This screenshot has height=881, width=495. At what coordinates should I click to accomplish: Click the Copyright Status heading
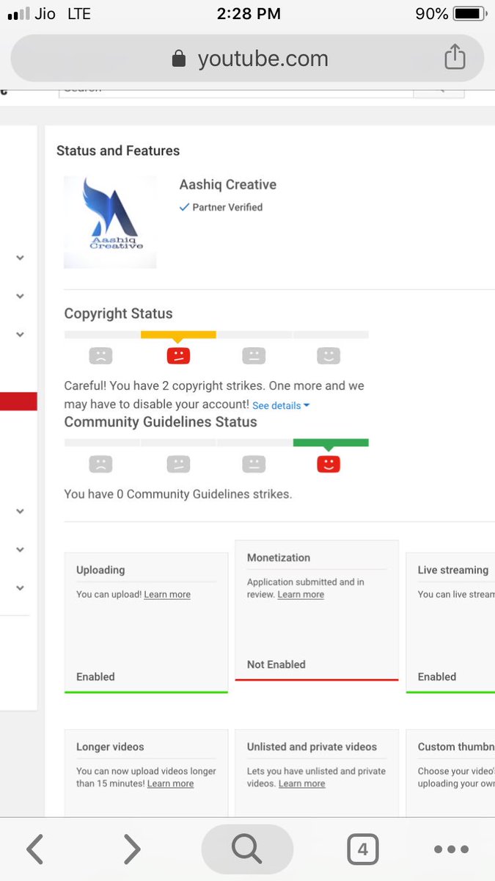coord(118,313)
